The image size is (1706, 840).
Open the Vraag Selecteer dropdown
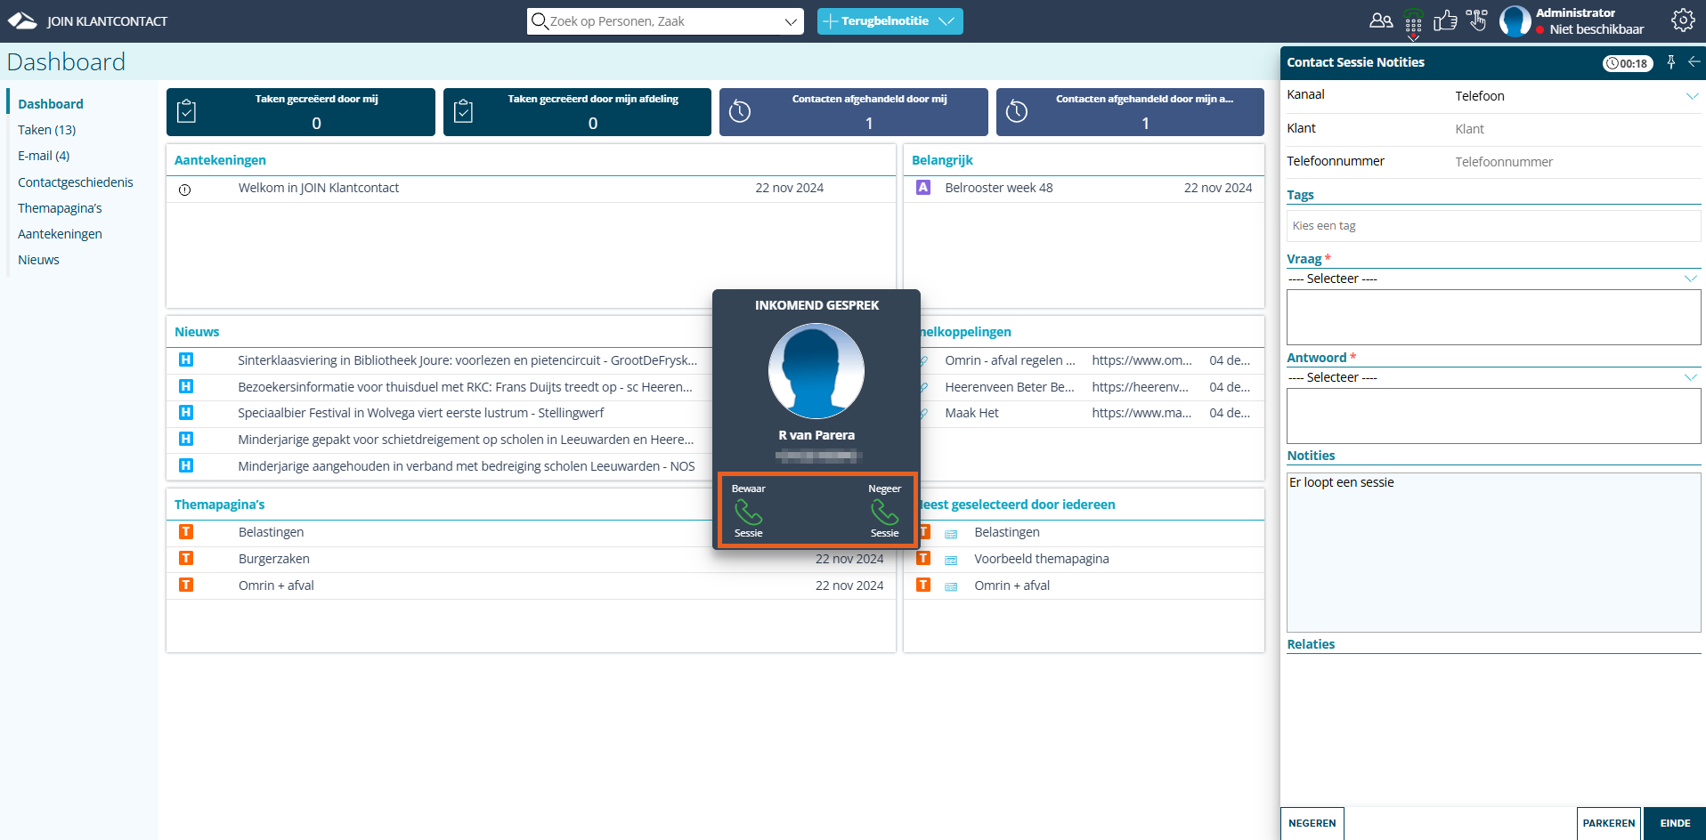(1493, 279)
